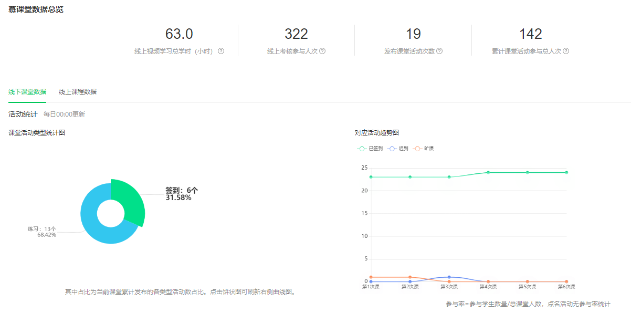Click 旷课 data point at 第1次课
This screenshot has width=631, height=313.
371,277
